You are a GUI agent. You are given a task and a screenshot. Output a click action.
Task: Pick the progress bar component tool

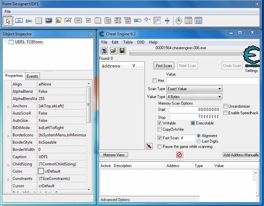coord(137,20)
